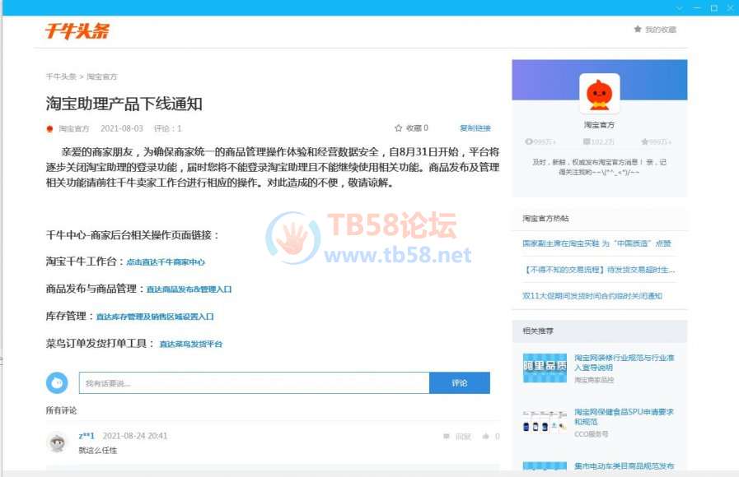Open 淘宝网保健食品SPU申请要求 article
Viewport: 739px width, 477px height.
(x=624, y=417)
